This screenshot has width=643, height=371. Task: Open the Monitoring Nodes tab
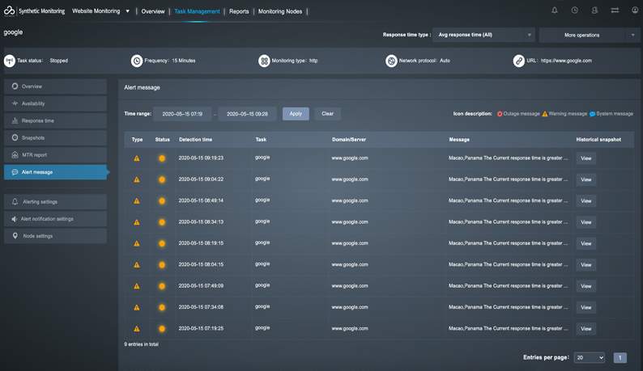[x=280, y=11]
